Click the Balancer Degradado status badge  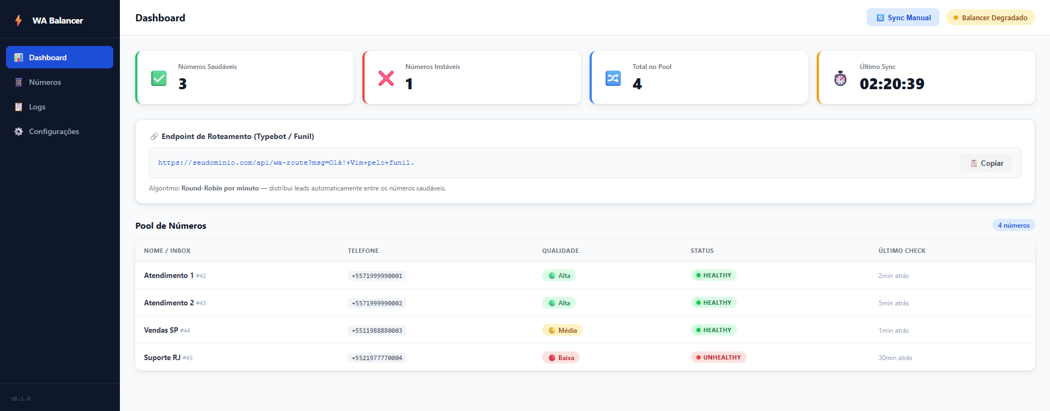tap(990, 18)
